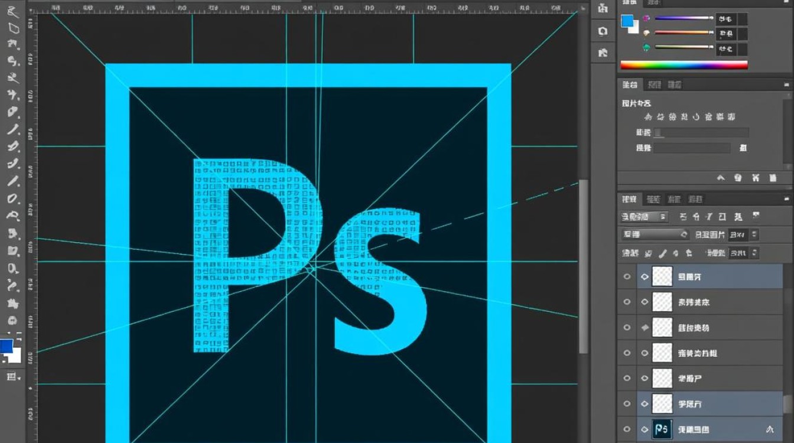
Task: Click the last icon in the Properties panel icon row
Action: pyautogui.click(x=731, y=117)
